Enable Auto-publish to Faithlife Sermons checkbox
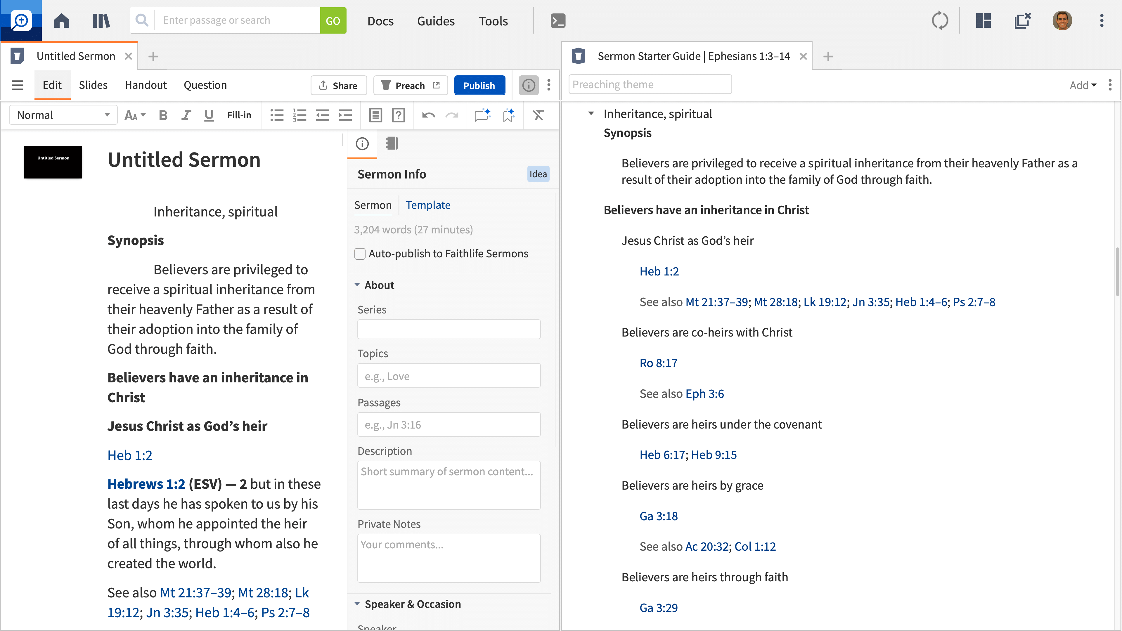Screen dimensions: 1122x631 point(360,254)
